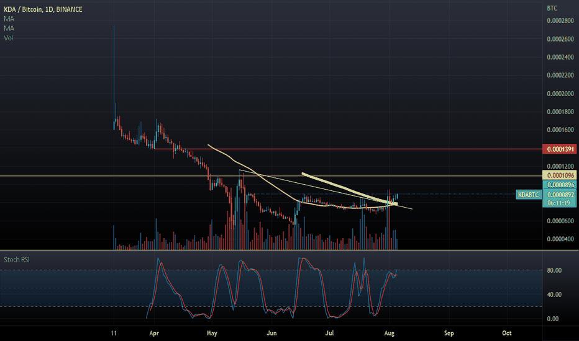
Task: Click the 0.0000400 price axis value
Action: click(x=560, y=239)
